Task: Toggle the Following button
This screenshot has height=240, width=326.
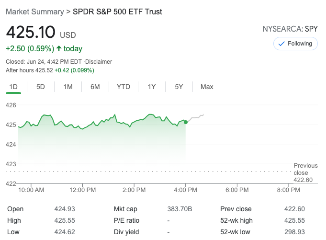Action: point(295,44)
